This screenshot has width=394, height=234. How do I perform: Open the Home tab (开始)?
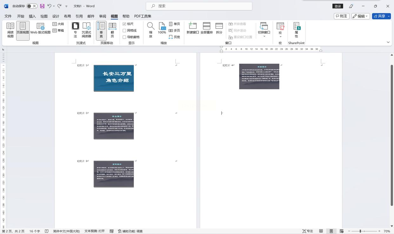click(x=21, y=16)
